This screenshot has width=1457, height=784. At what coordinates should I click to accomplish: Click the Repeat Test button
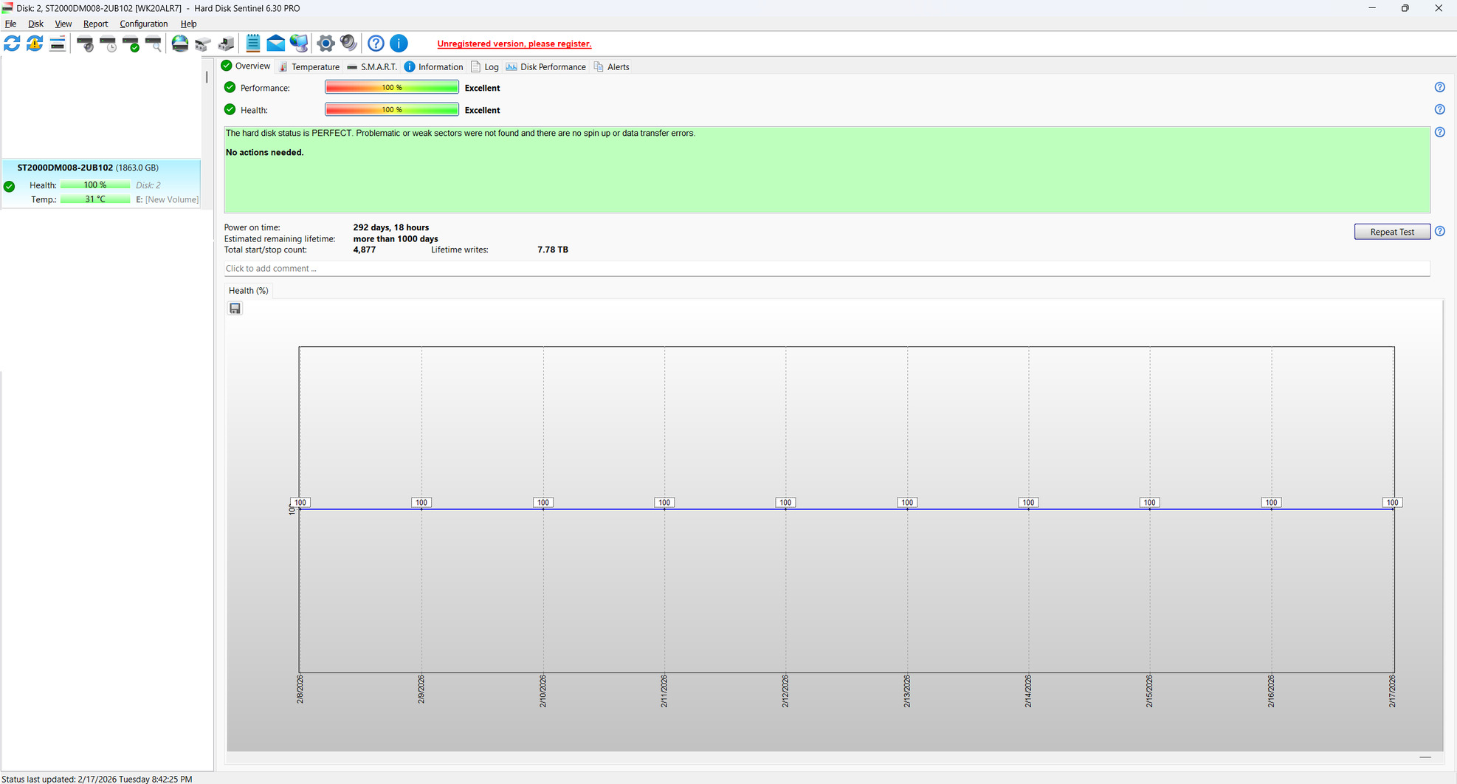coord(1392,232)
